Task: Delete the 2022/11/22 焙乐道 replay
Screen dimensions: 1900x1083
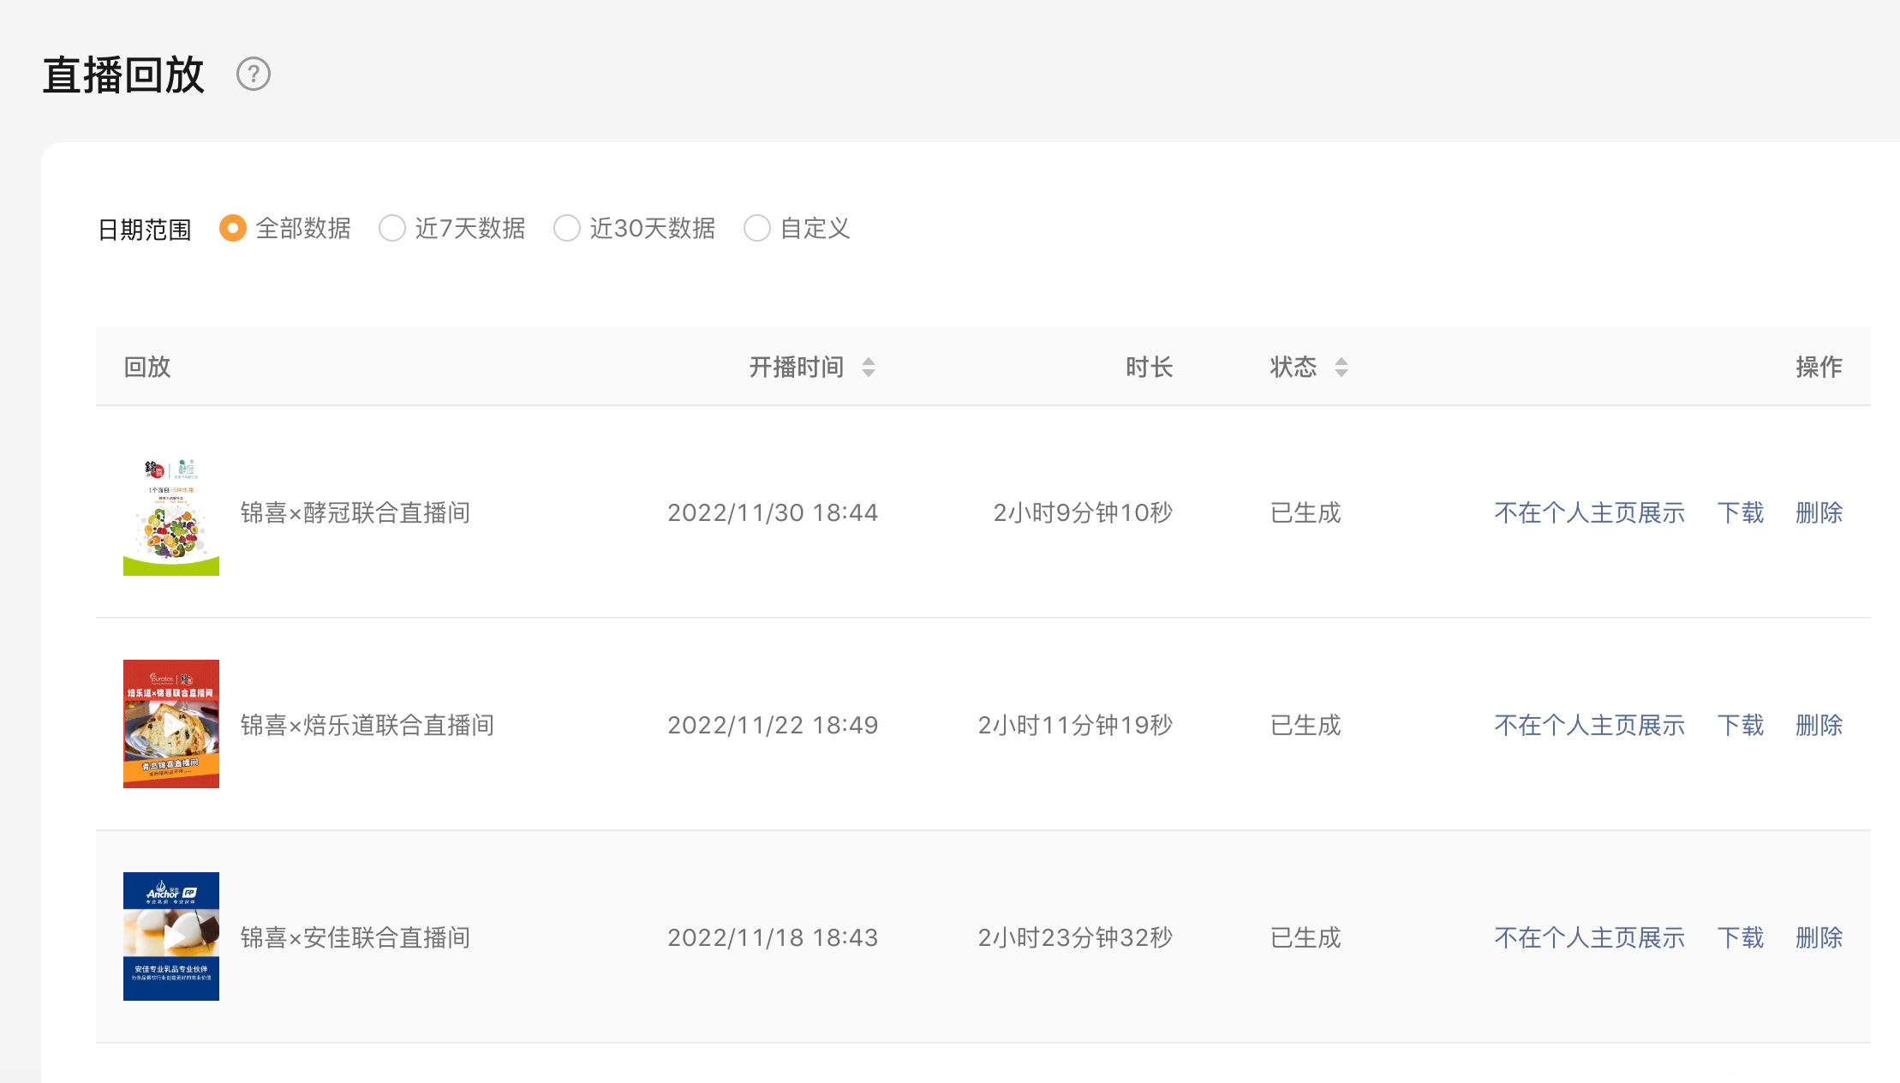Action: click(1819, 725)
